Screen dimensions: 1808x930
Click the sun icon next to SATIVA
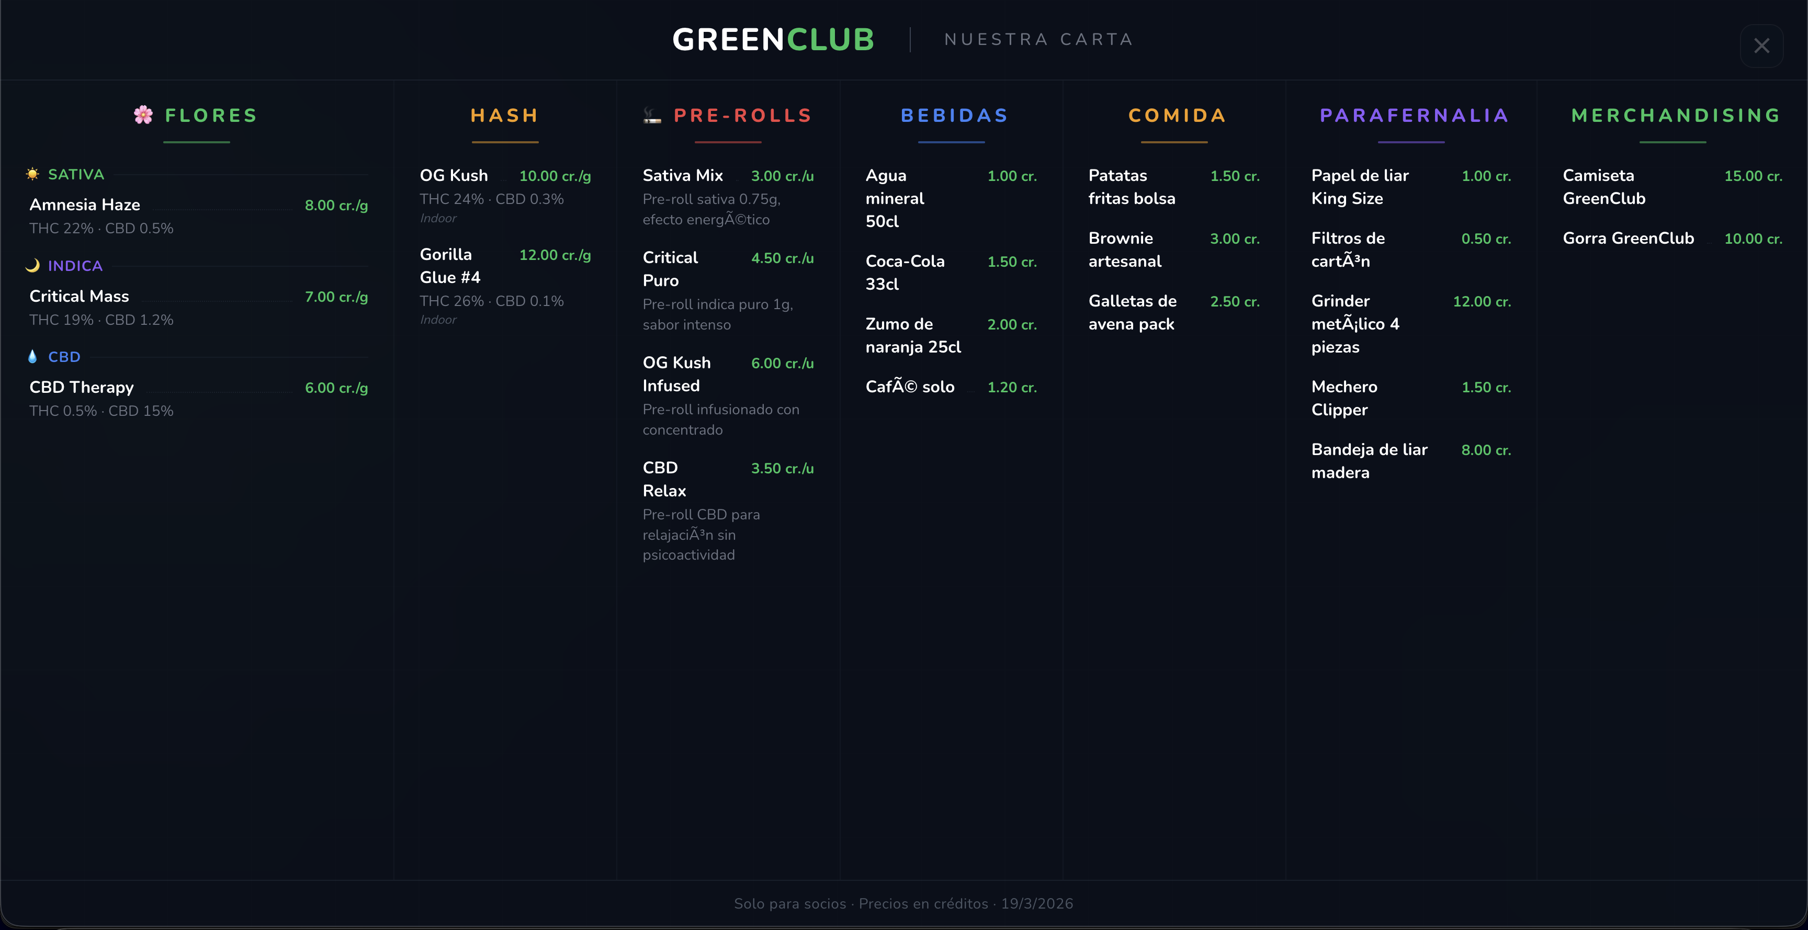coord(32,174)
